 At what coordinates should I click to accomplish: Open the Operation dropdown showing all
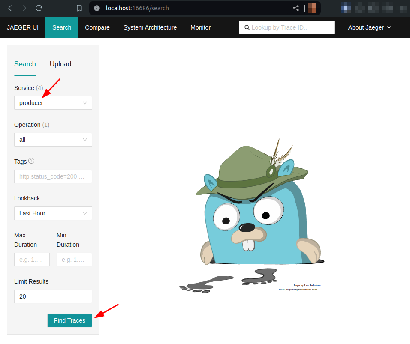click(x=53, y=140)
